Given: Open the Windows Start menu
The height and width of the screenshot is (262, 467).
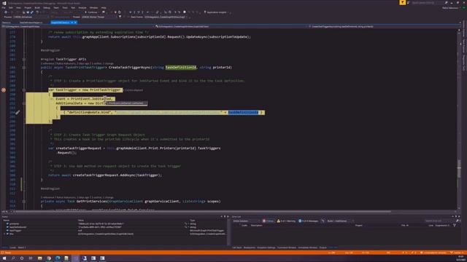Looking at the screenshot, I should [x=4, y=258].
